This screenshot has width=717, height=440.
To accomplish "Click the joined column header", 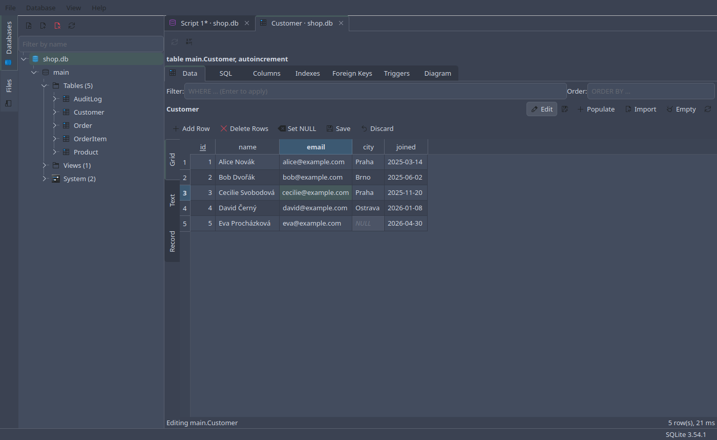I will [x=406, y=147].
